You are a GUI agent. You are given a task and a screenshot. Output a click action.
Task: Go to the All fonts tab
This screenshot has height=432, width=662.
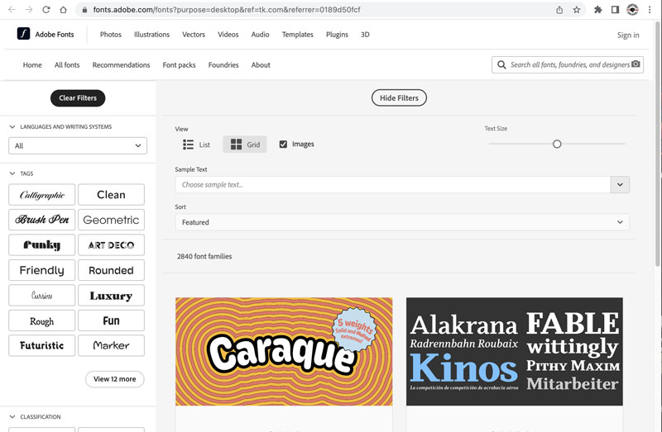(x=67, y=65)
